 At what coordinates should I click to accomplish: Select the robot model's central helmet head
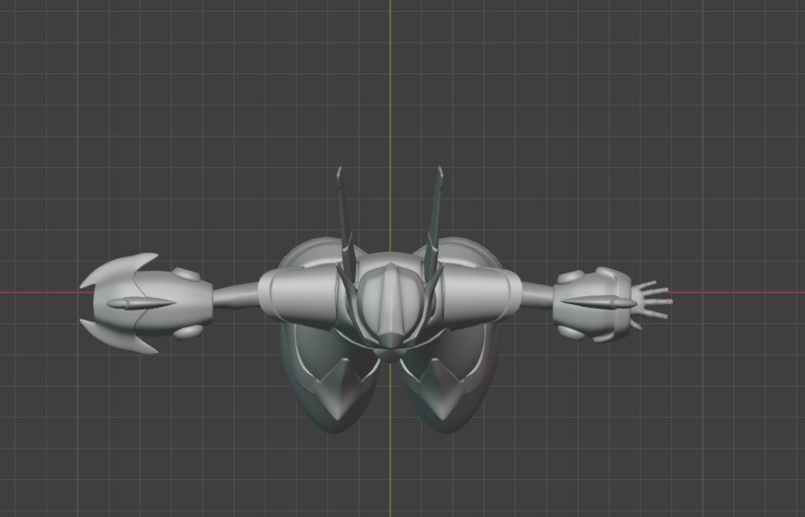[390, 306]
